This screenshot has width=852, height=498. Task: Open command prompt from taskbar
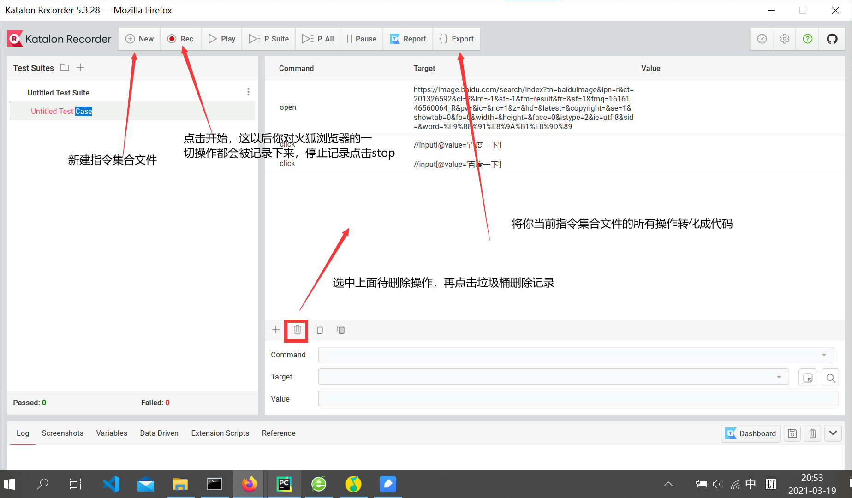214,484
